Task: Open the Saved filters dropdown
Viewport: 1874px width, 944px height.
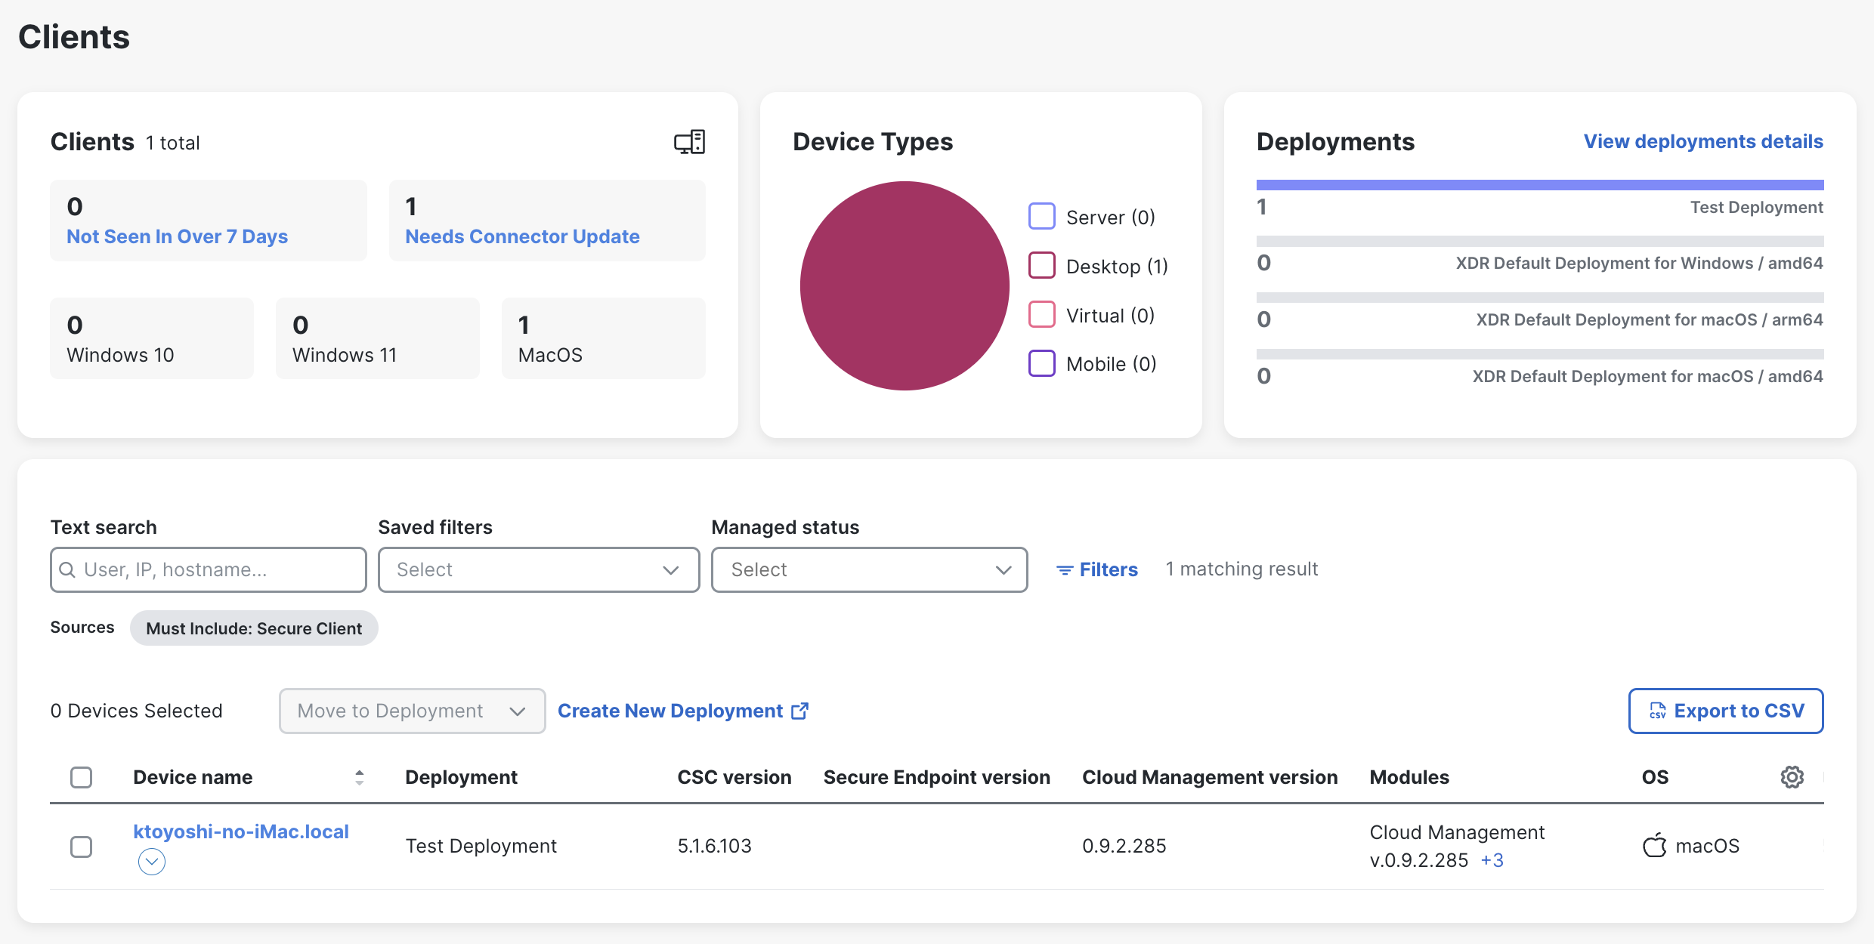Action: pyautogui.click(x=538, y=569)
